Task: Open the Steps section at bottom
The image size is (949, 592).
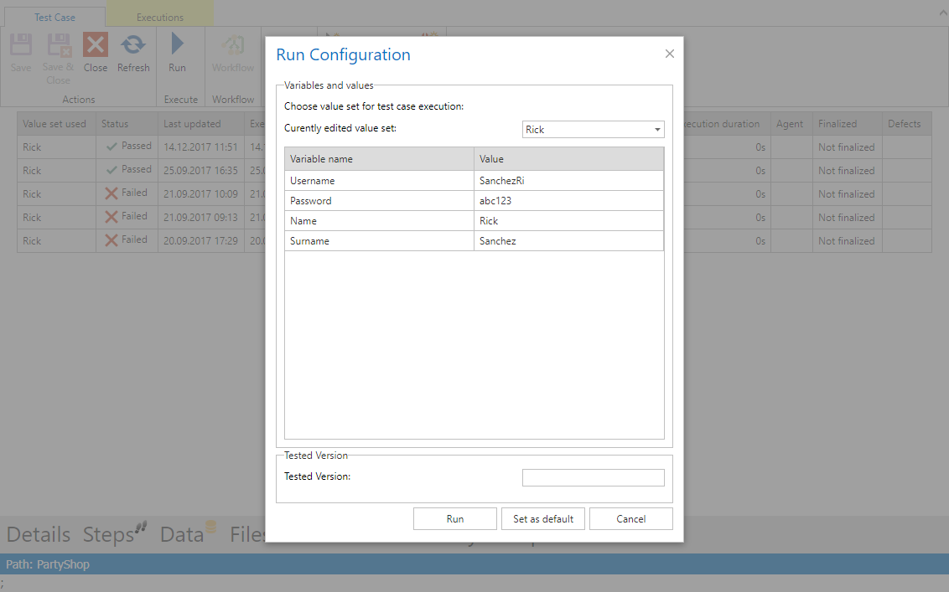Action: click(110, 534)
